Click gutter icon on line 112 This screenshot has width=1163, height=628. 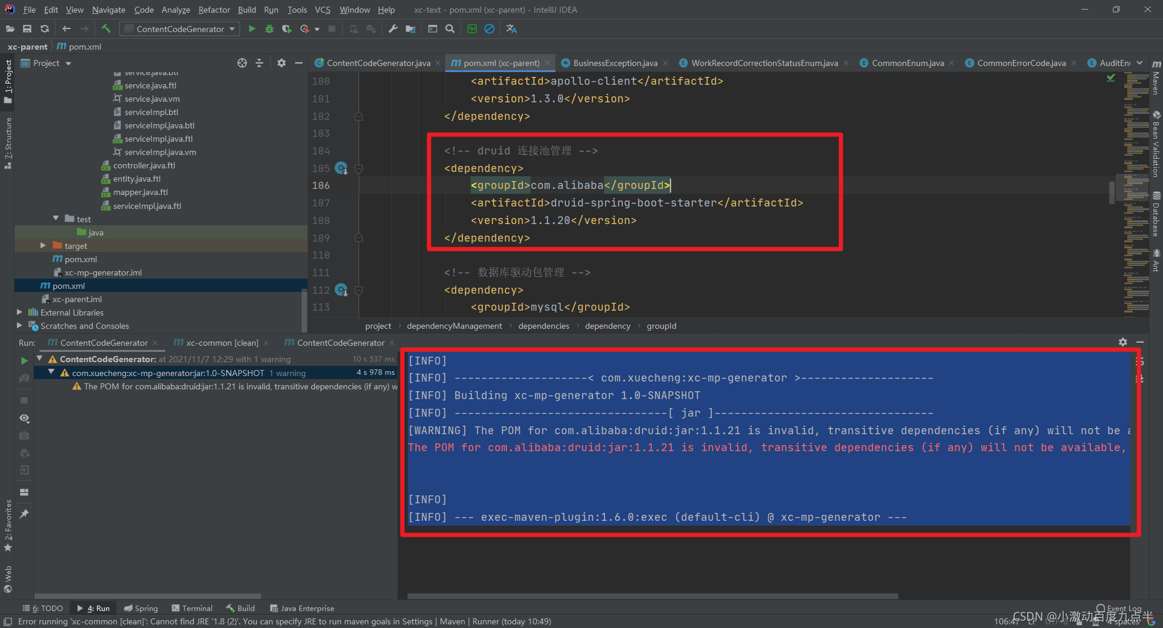click(x=342, y=290)
